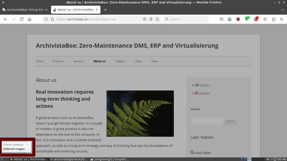The image size is (287, 161).
Task: Close the About us | ArchivistaBox tab
Action: [x=97, y=10]
